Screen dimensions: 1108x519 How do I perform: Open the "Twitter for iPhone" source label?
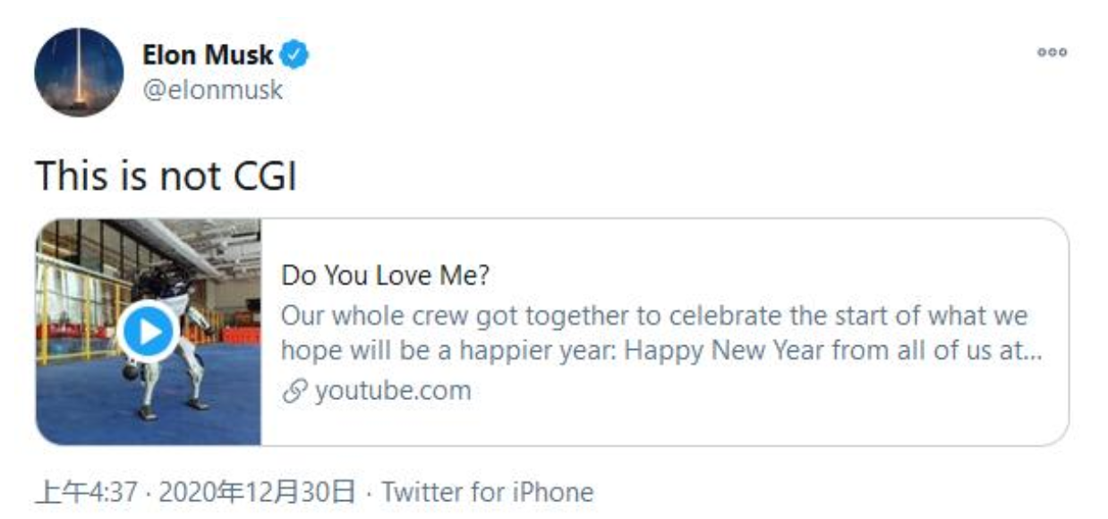tap(487, 492)
